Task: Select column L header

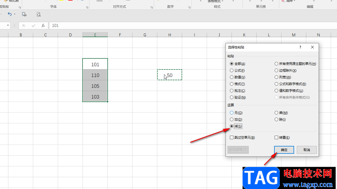Action: point(269,35)
